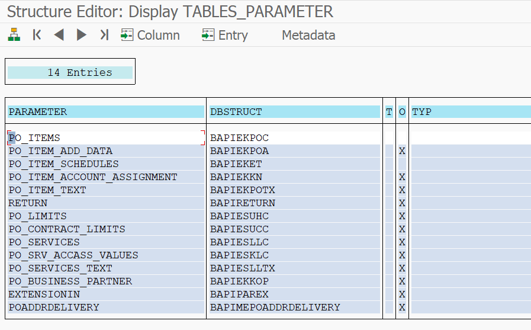The image size is (531, 330).
Task: Click the DBSTRUCT column header
Action: point(295,112)
